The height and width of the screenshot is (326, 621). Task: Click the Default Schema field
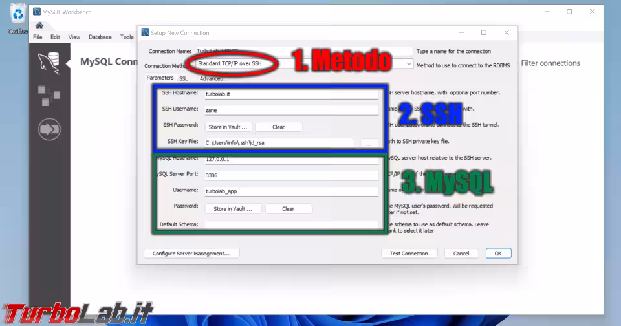pos(291,224)
